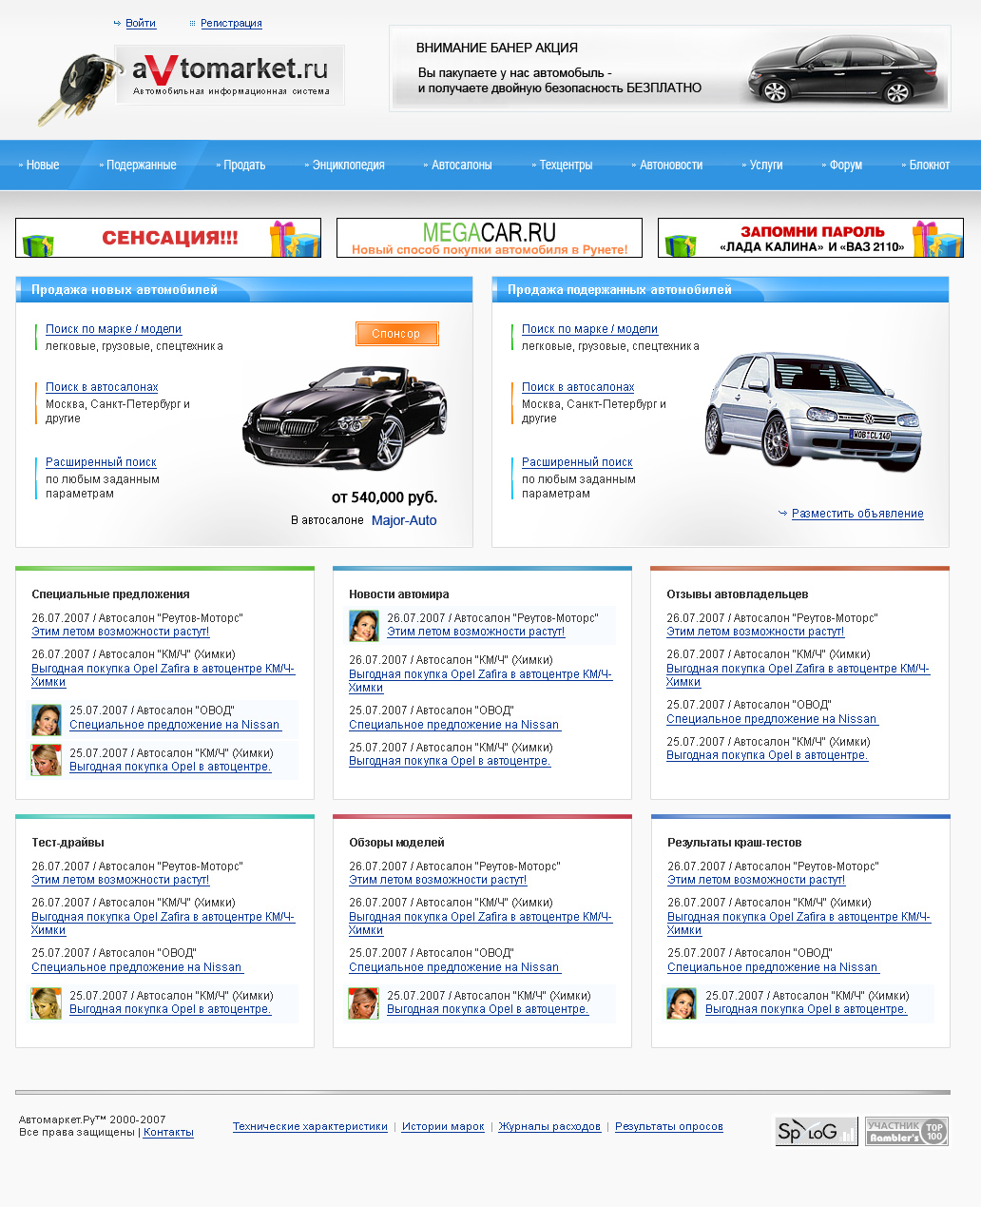Click Поиск по марке / модели for new cars
Screen dimensions: 981x1207
click(113, 329)
